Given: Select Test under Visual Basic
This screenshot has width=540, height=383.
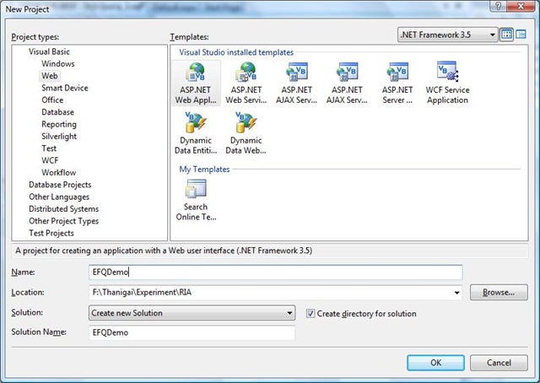Looking at the screenshot, I should tap(49, 148).
